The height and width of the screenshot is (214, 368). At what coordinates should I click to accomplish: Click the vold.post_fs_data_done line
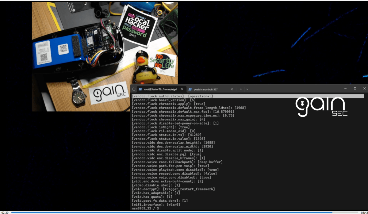(160, 201)
